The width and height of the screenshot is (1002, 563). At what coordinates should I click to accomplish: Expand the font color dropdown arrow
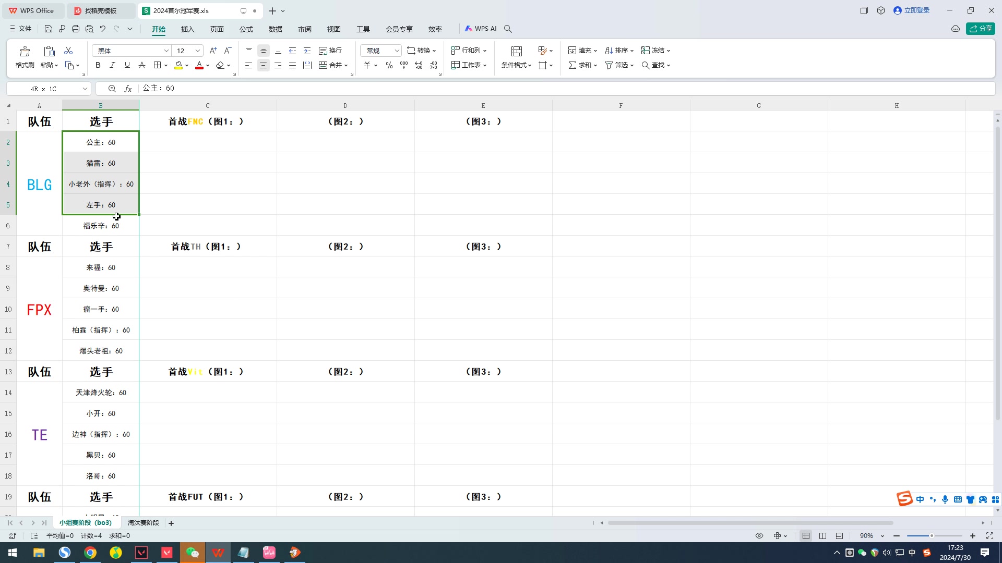click(x=208, y=66)
